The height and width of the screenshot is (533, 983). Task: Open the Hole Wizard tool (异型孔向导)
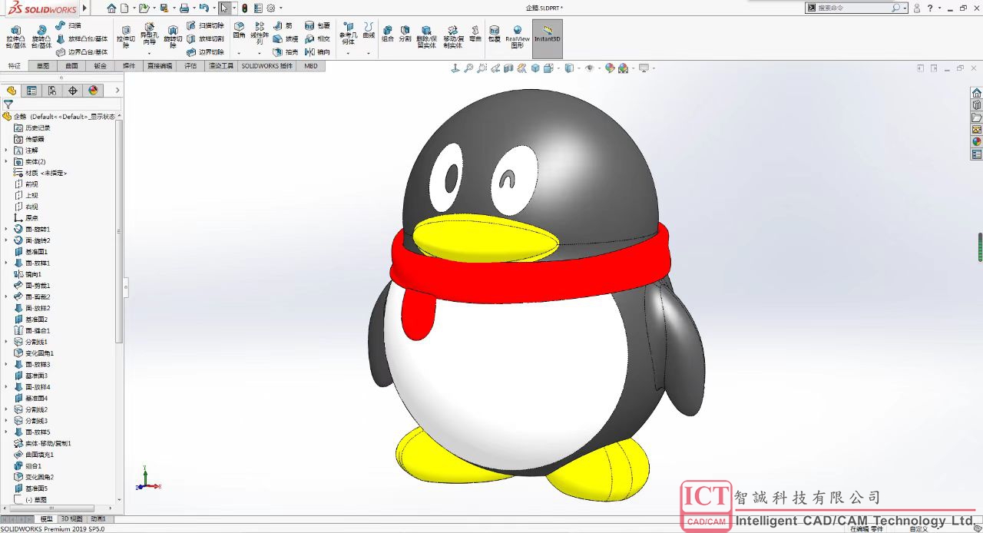(149, 34)
